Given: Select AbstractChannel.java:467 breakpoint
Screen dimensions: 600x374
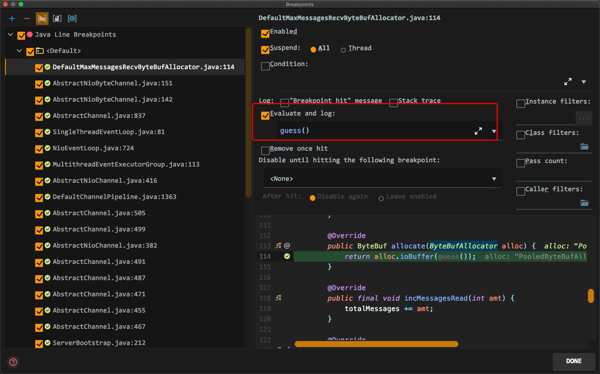Looking at the screenshot, I should [x=99, y=326].
